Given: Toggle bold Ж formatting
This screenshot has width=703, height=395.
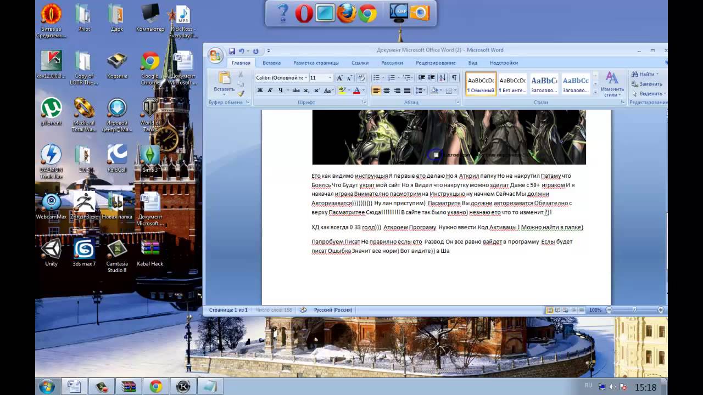Looking at the screenshot, I should [x=260, y=91].
